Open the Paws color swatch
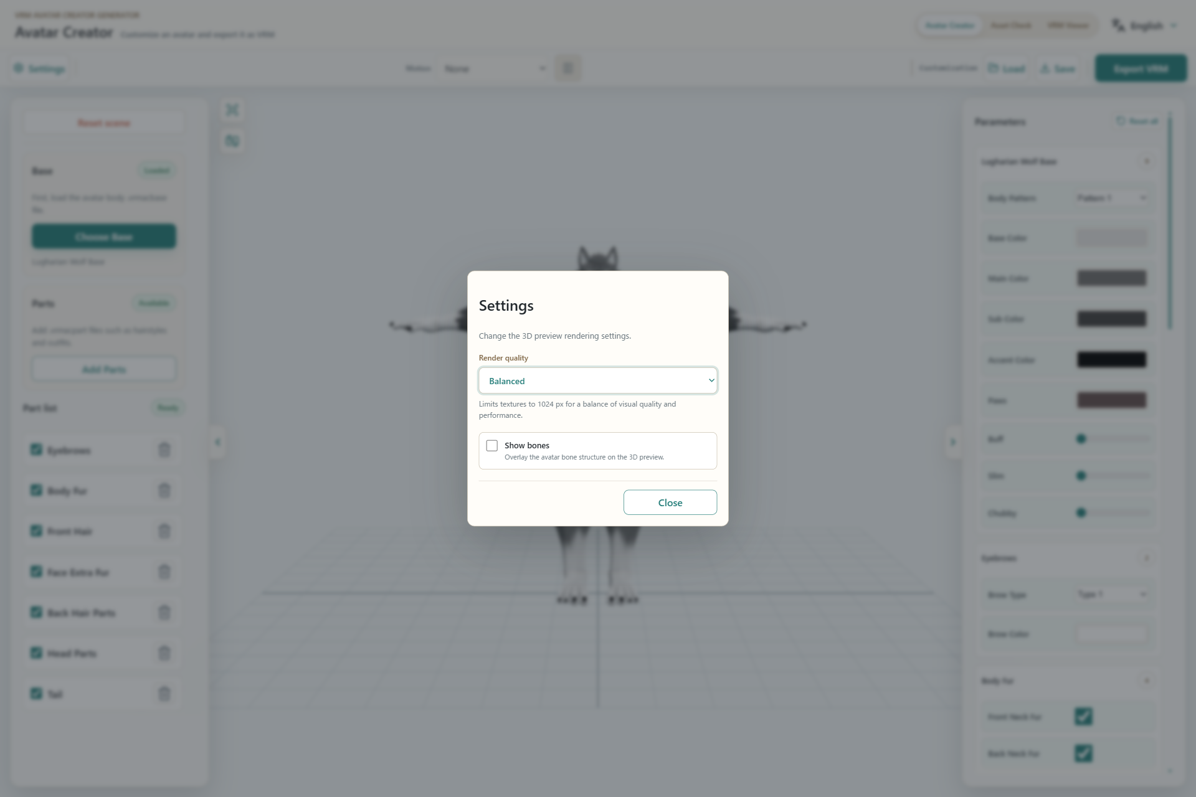 click(1112, 400)
